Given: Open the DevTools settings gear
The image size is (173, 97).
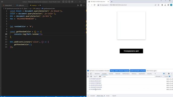Looking at the screenshot, I should click(x=169, y=74).
